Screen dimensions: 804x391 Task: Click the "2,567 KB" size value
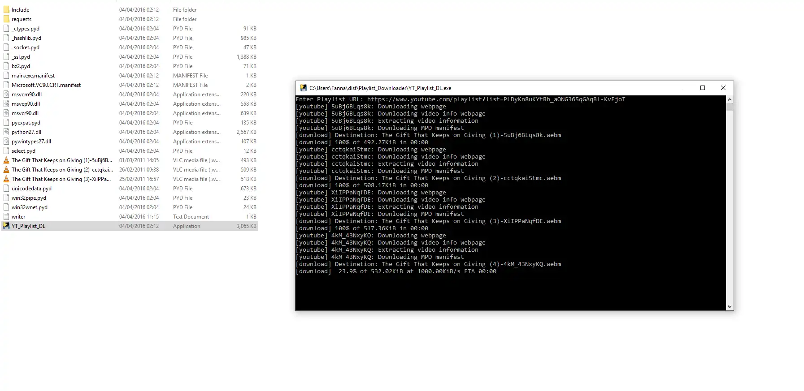point(247,132)
